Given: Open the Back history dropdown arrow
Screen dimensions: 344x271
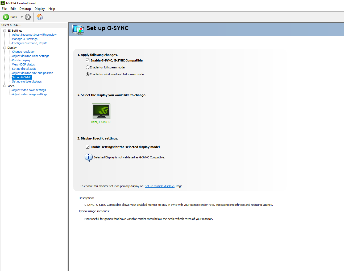Looking at the screenshot, I should 22,17.
